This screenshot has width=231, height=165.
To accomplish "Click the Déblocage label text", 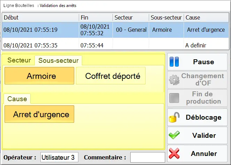I will click(x=203, y=117).
